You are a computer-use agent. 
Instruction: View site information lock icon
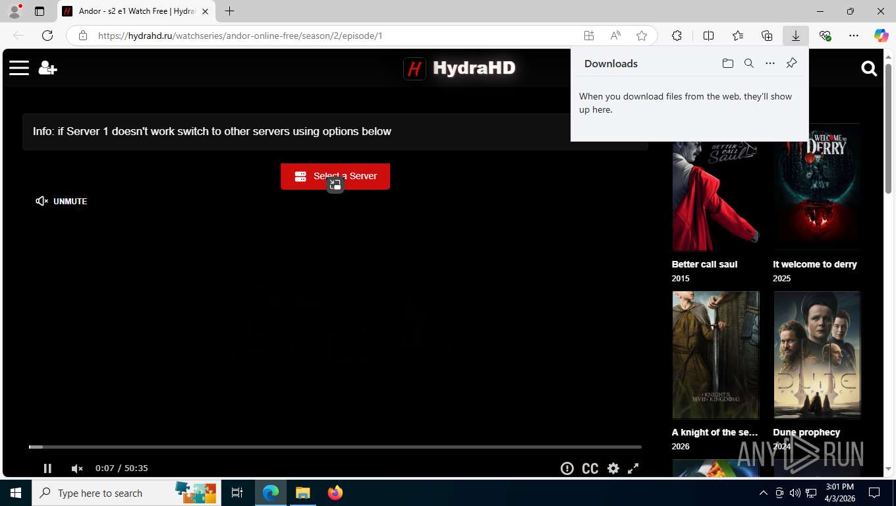pyautogui.click(x=83, y=36)
